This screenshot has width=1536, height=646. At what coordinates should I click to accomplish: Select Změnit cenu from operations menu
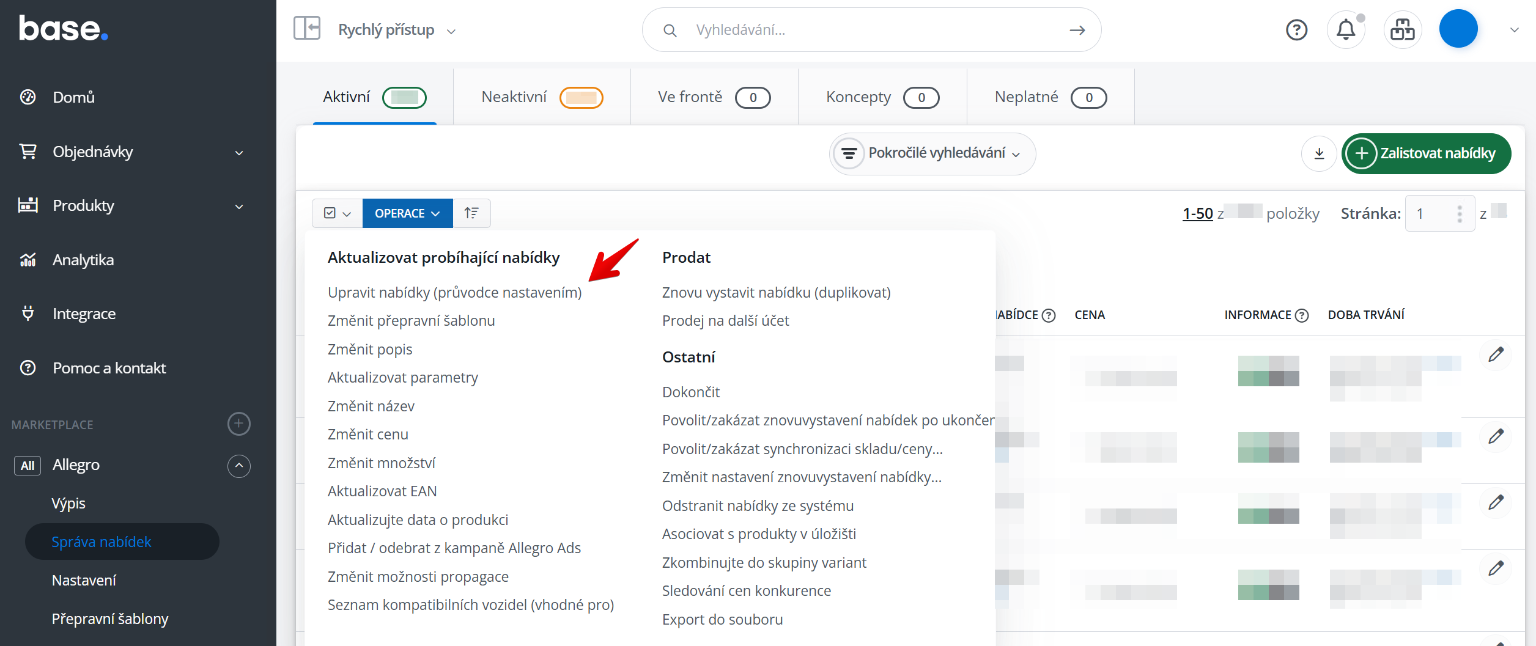coord(368,435)
